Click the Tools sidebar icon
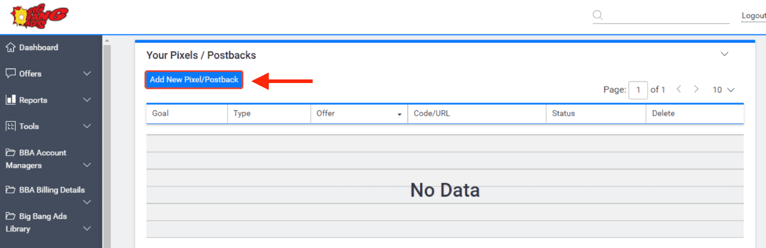This screenshot has height=248, width=766. tap(10, 126)
